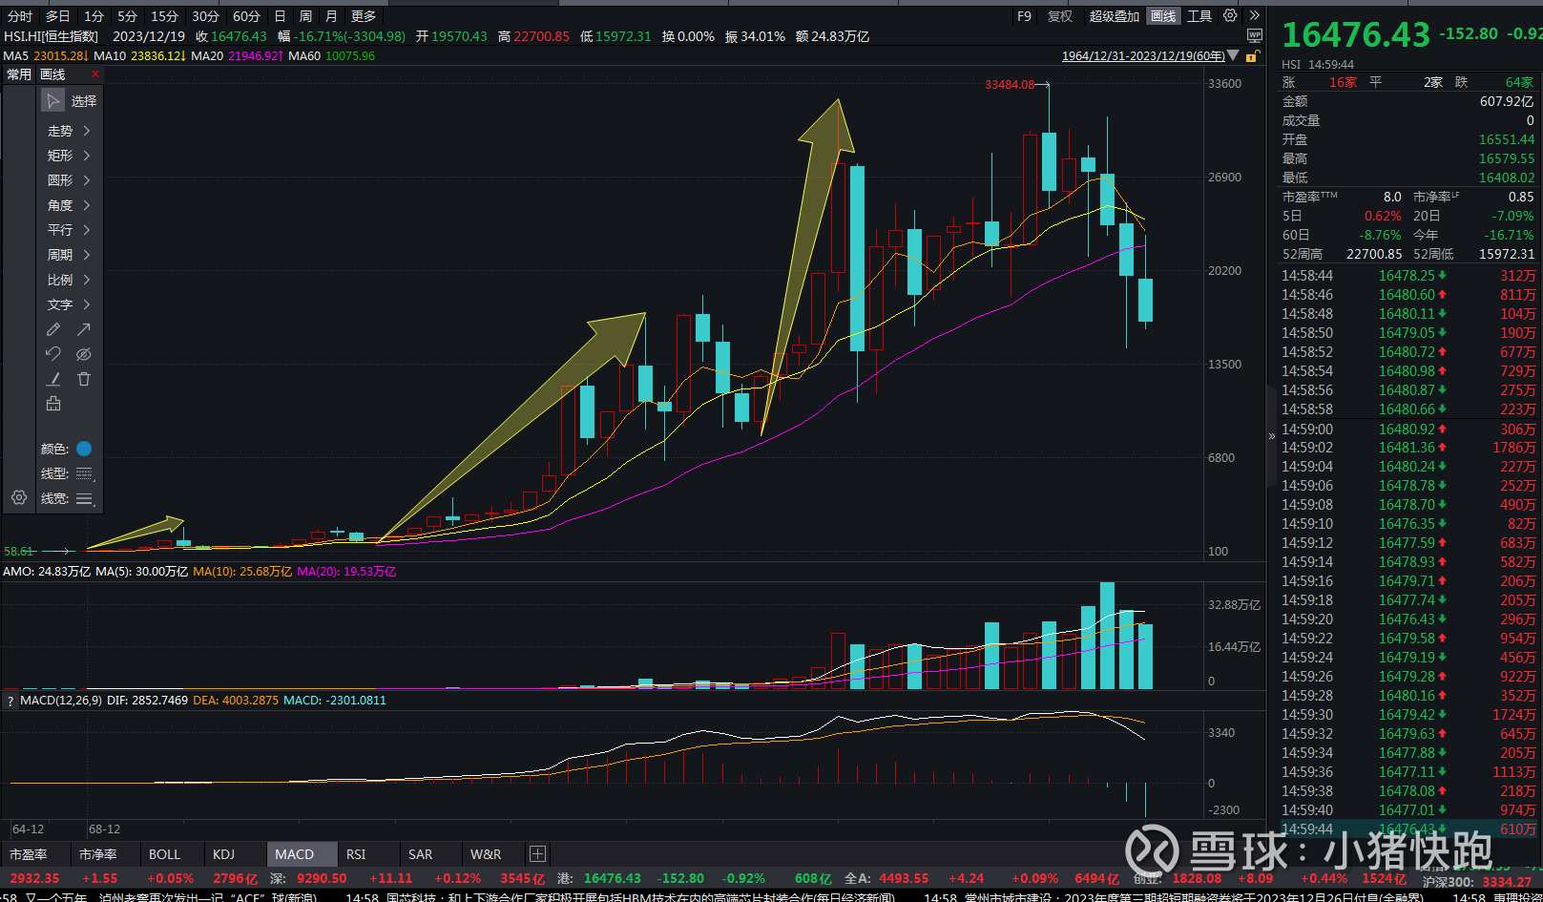The image size is (1543, 902).
Task: Click the MACD(12,26,9) indicator label
Action: click(x=61, y=701)
